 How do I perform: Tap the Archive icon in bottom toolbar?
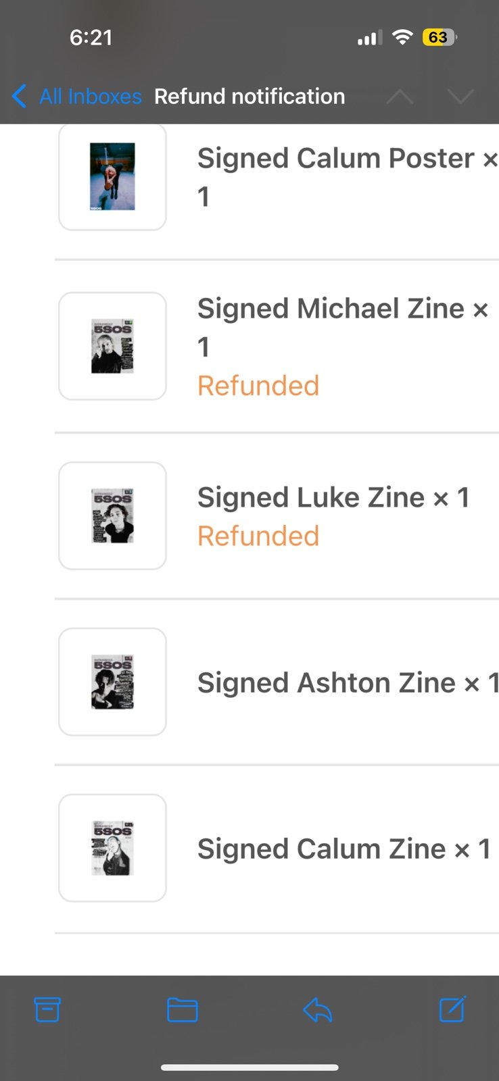tap(47, 1009)
